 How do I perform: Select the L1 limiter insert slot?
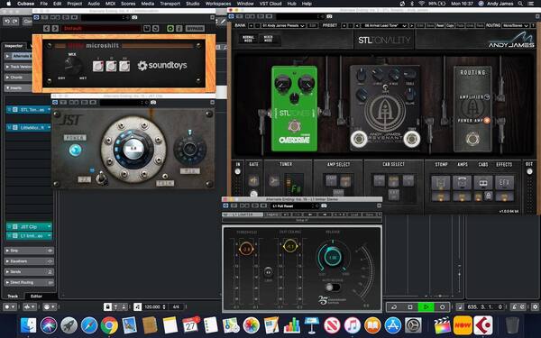[29, 236]
